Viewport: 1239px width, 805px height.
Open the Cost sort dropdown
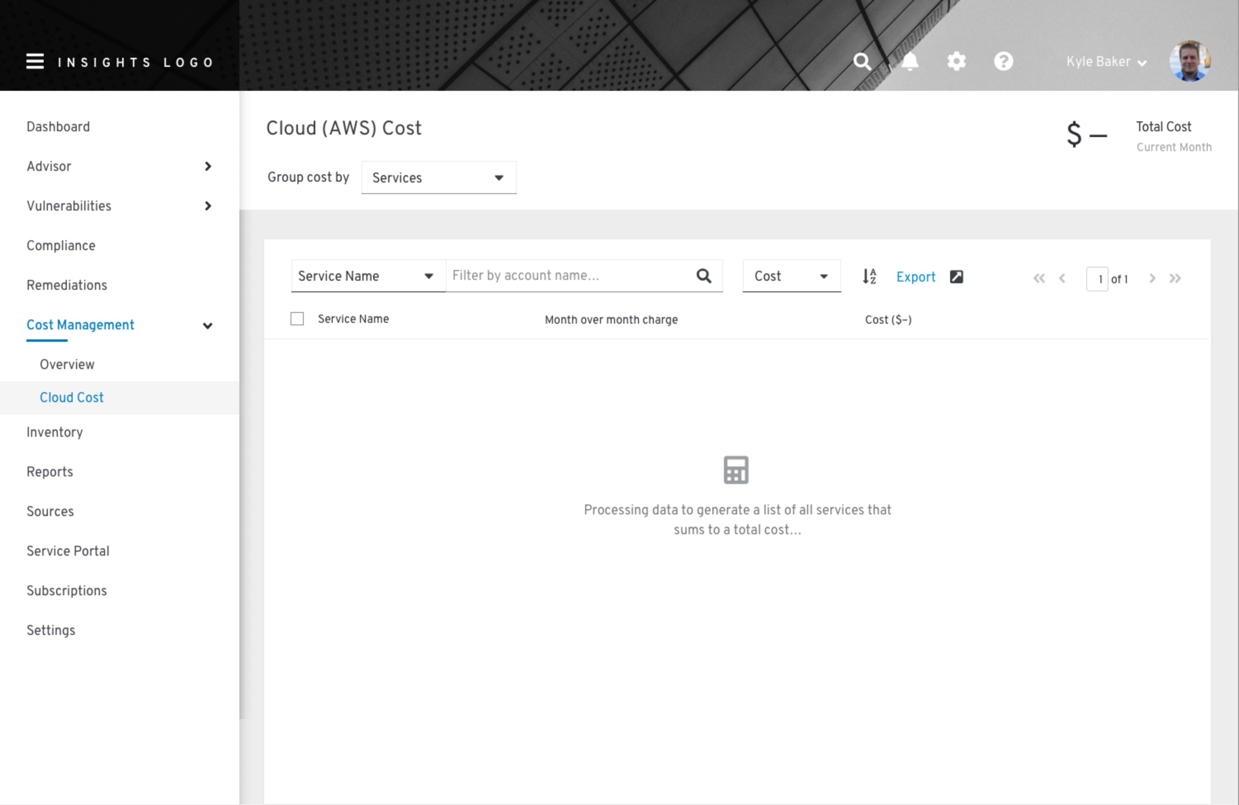tap(791, 276)
